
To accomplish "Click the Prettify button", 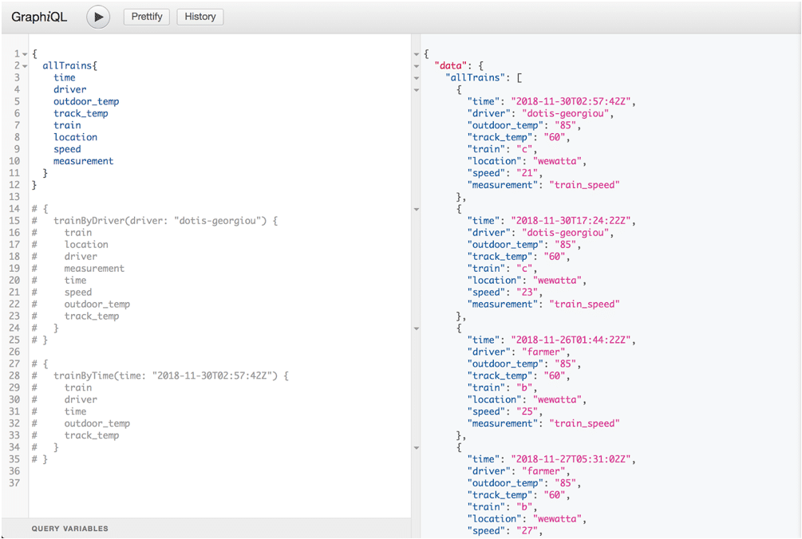I will point(147,17).
